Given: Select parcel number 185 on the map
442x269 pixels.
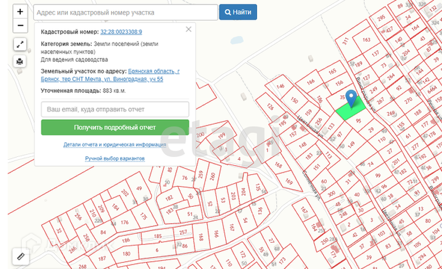Looking at the screenshot, I should pos(158,236).
